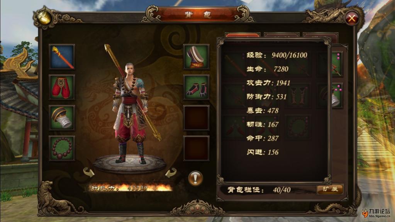Switch to the third inventory tab
The image size is (395, 222).
point(320,35)
